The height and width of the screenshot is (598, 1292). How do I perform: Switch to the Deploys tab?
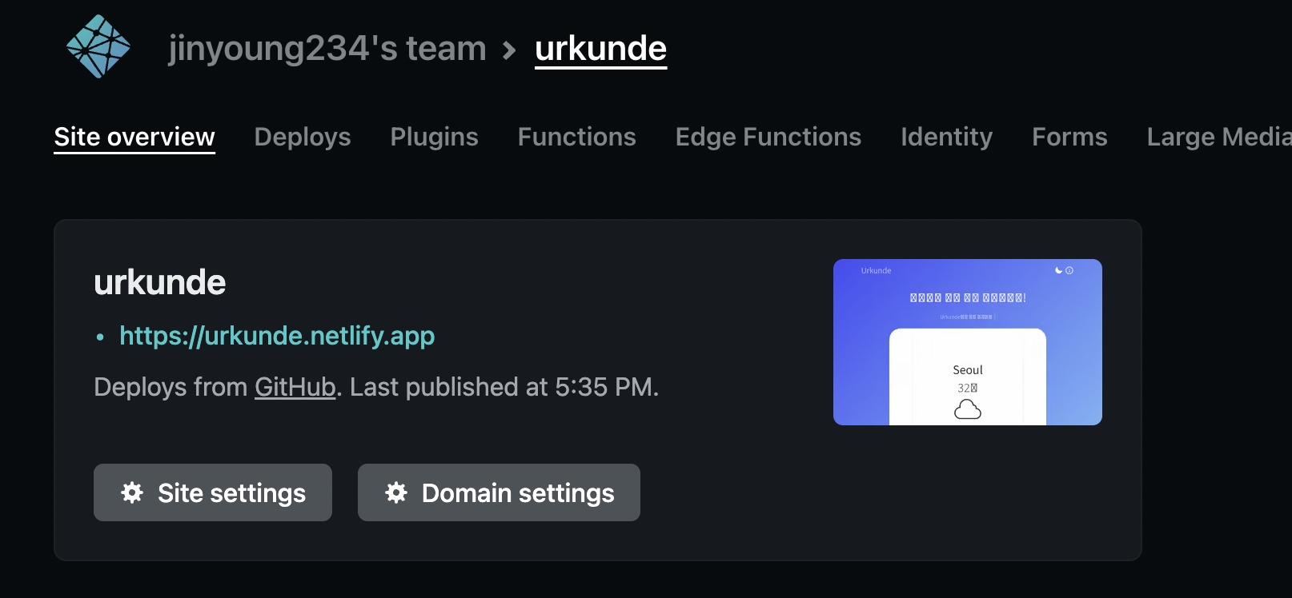coord(303,137)
